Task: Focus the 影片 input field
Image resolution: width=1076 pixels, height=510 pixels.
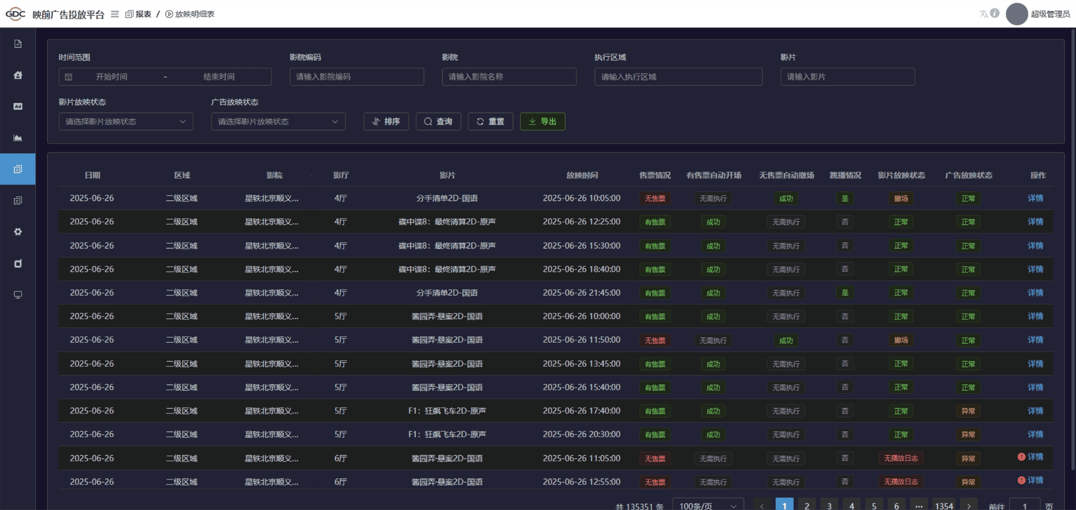Action: click(847, 77)
